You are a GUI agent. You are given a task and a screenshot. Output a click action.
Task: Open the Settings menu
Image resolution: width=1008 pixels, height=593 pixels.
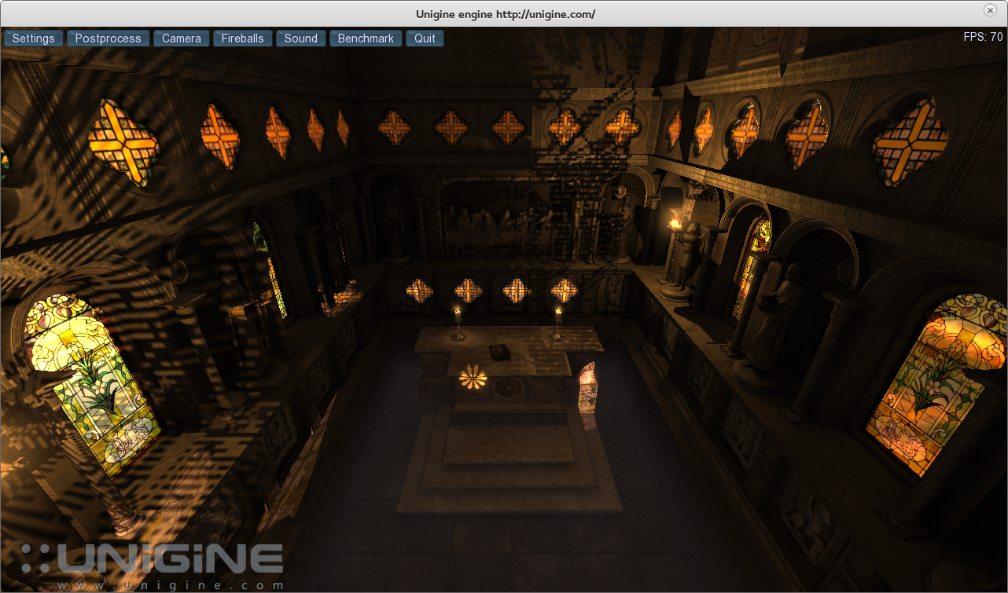[x=34, y=38]
